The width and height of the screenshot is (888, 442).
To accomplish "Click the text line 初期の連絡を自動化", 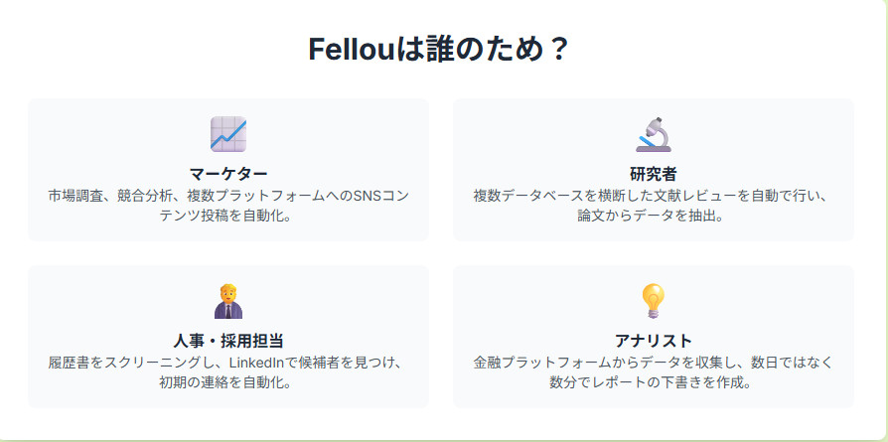I will coord(228,382).
